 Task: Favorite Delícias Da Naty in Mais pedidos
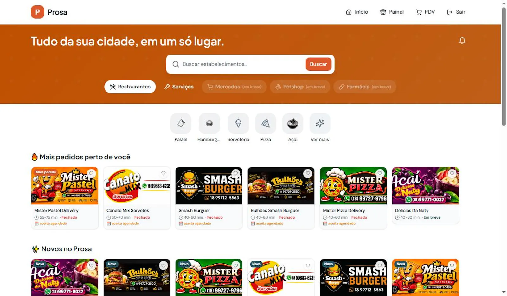tap(452, 173)
